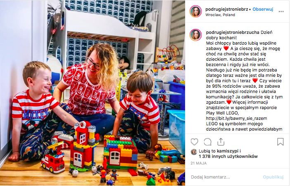This screenshot has width=290, height=186.
Task: Open podrugiejstroniebrzucha username in caption
Action: coord(233,32)
